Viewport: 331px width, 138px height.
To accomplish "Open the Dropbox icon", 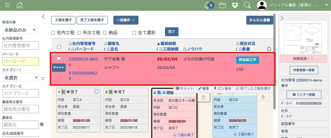I will point(235,5).
